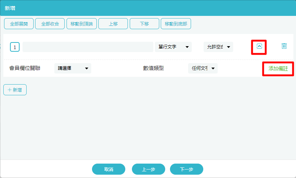Click the 全部展開 button
The width and height of the screenshot is (296, 178).
tap(19, 24)
